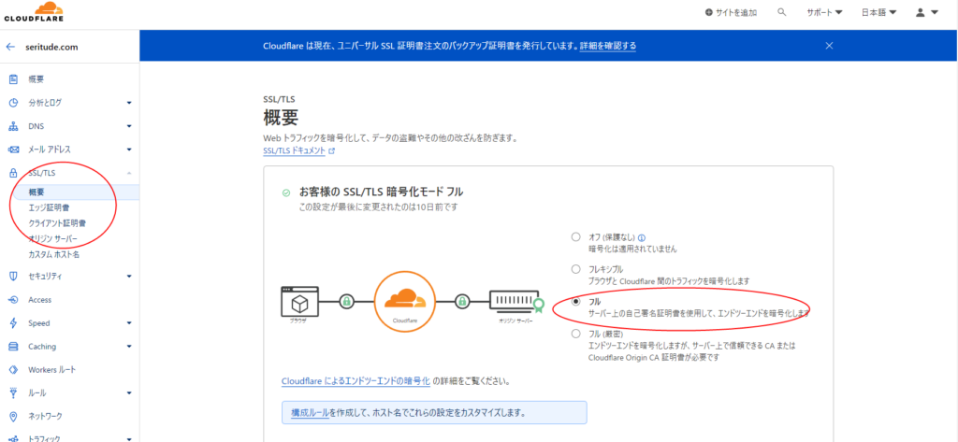The image size is (958, 442).
Task: Click 詳細を確認する link in banner
Action: point(608,46)
